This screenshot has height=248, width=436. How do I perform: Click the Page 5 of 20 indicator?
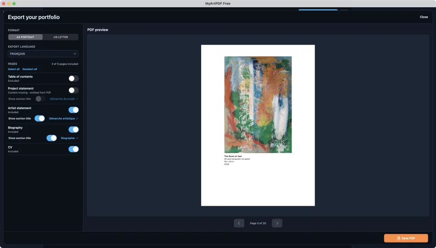click(x=258, y=223)
